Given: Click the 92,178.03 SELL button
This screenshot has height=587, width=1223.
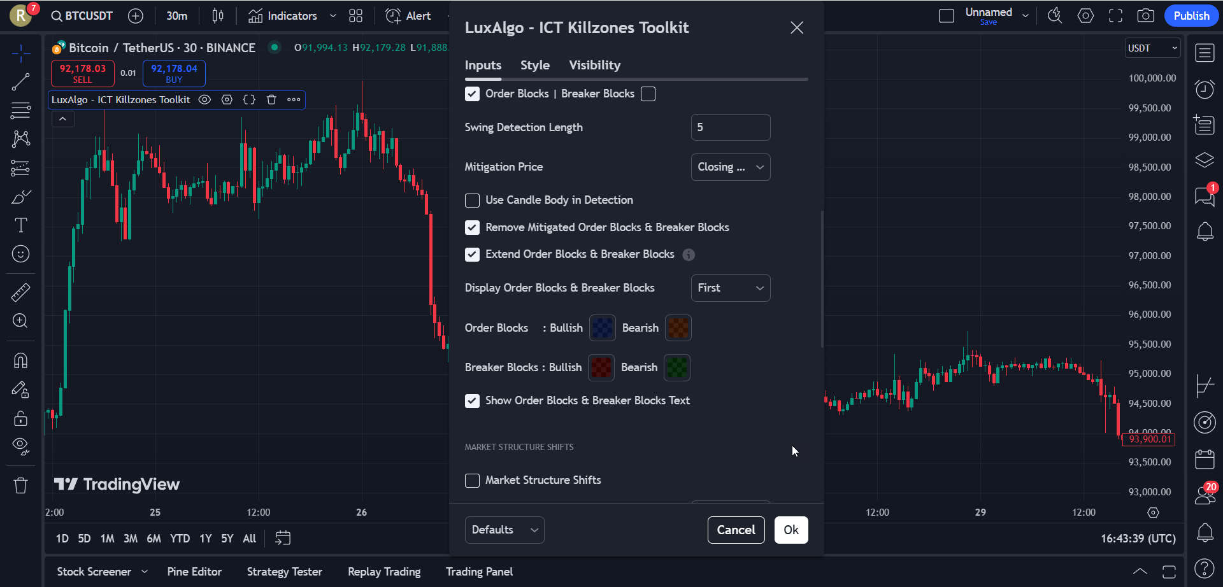Looking at the screenshot, I should pyautogui.click(x=83, y=73).
